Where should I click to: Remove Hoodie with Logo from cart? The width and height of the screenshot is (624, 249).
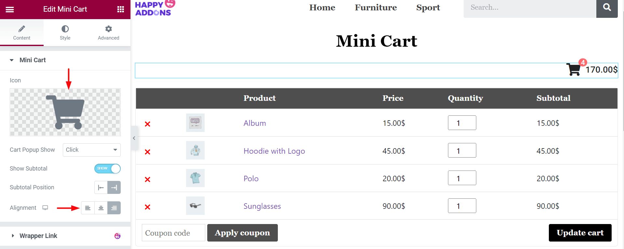[x=147, y=152]
